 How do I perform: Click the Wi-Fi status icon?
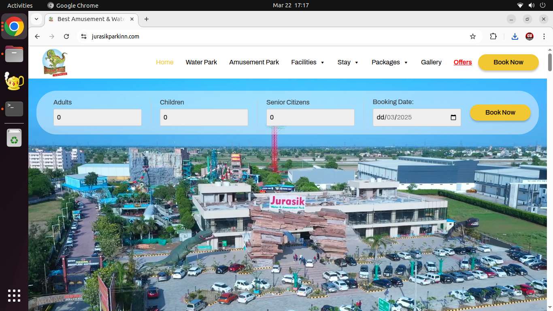coord(520,5)
